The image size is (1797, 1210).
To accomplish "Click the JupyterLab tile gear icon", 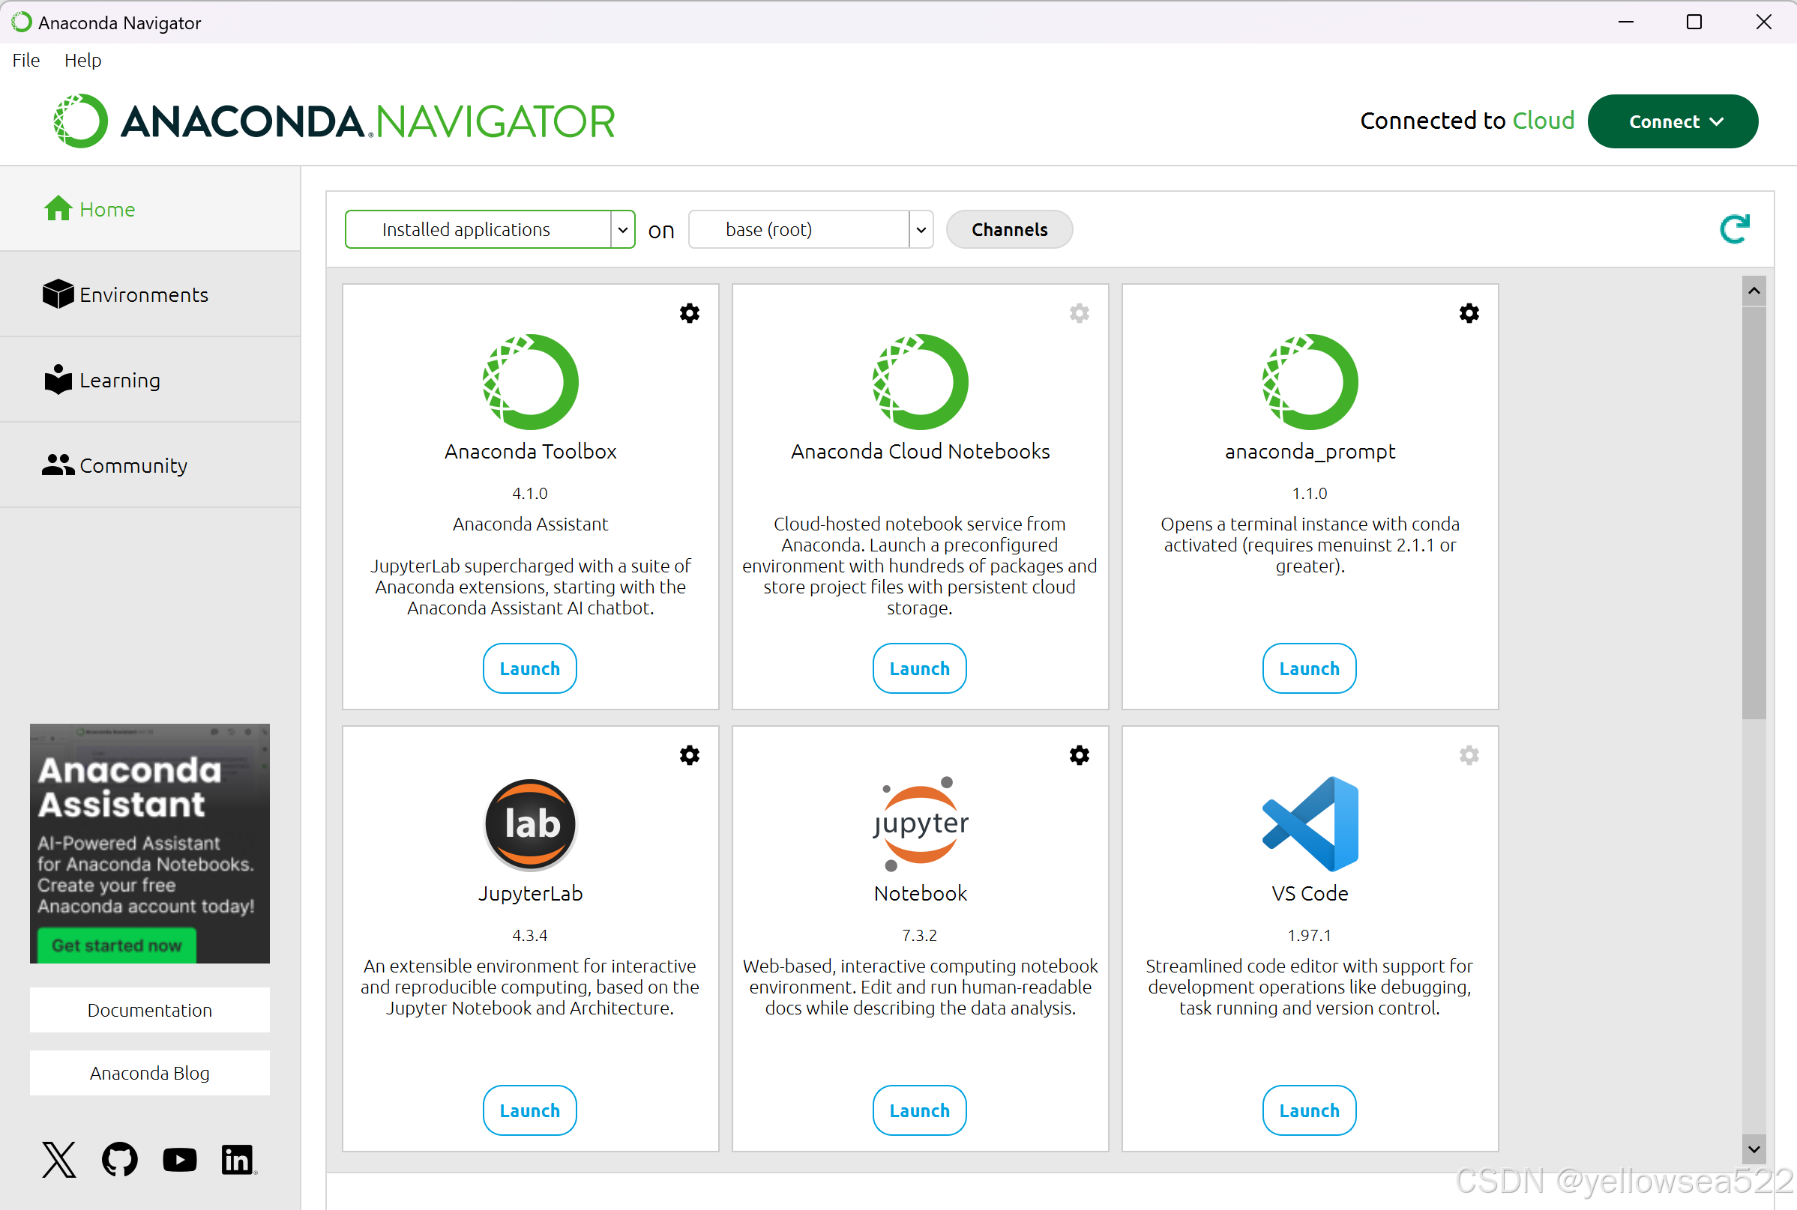I will pos(689,754).
